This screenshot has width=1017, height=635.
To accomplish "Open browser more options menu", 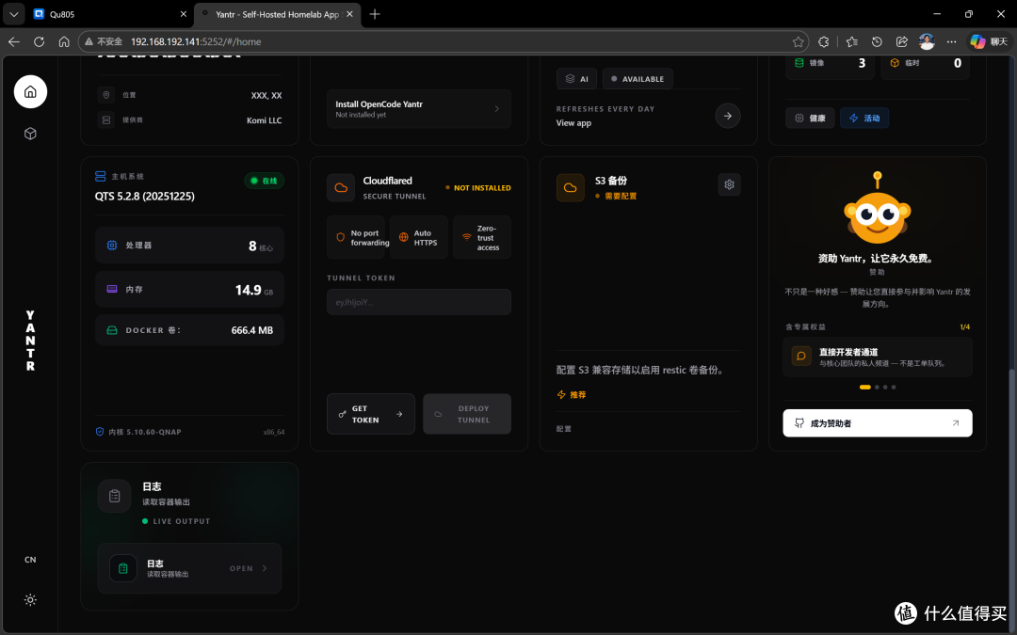I will pos(951,41).
